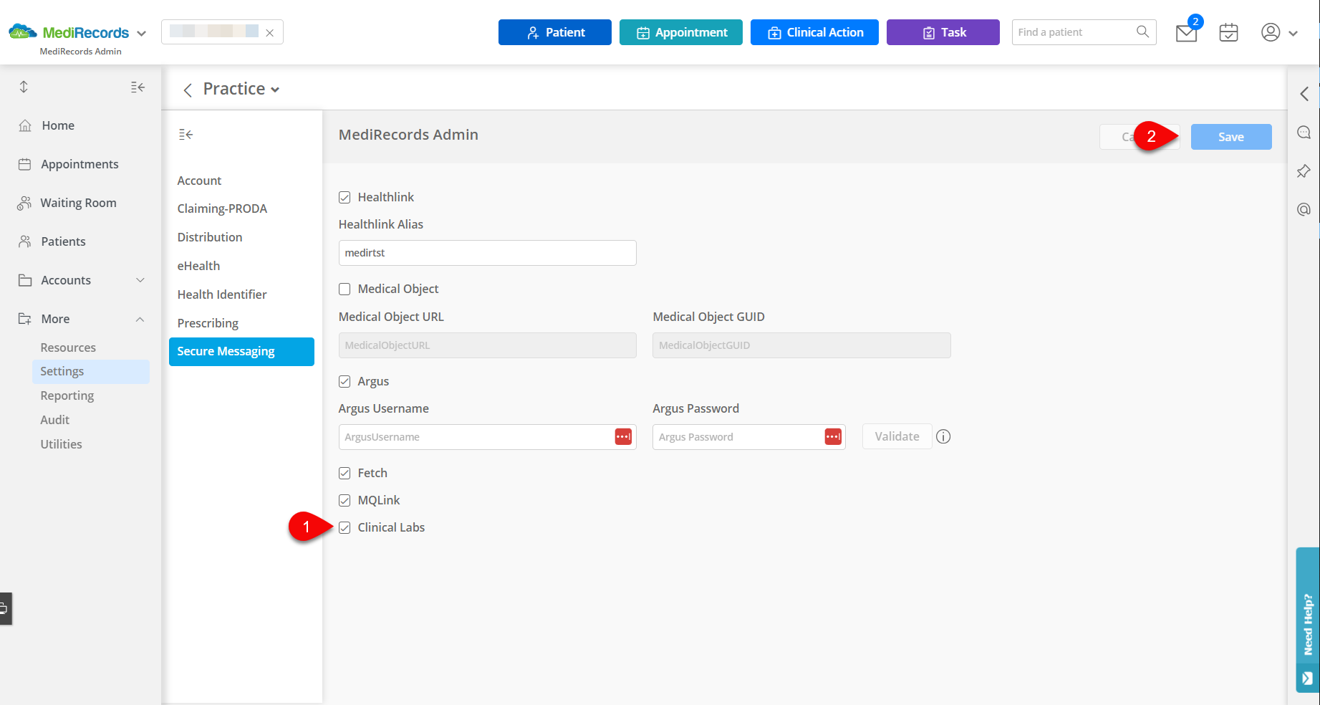This screenshot has width=1320, height=705.
Task: Open the Distribution settings section
Action: (210, 237)
